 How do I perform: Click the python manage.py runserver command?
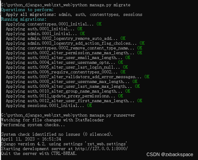(x=104, y=115)
